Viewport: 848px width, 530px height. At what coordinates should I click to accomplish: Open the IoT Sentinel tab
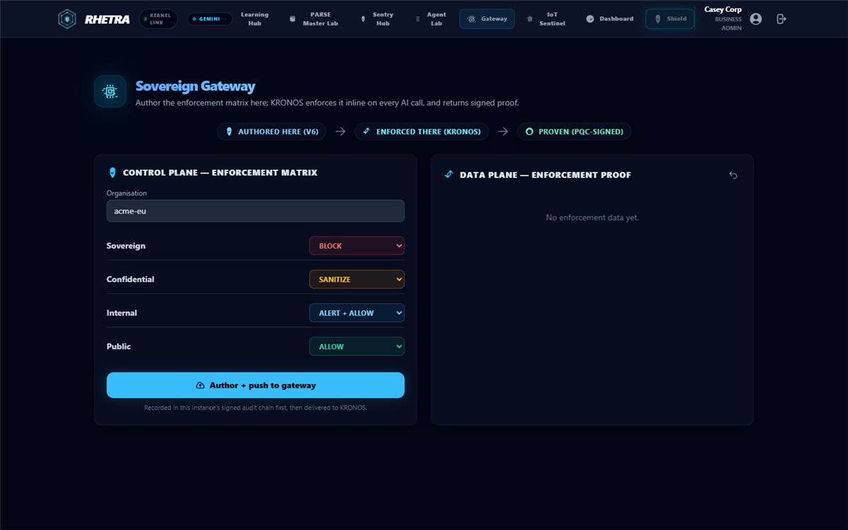click(x=546, y=19)
